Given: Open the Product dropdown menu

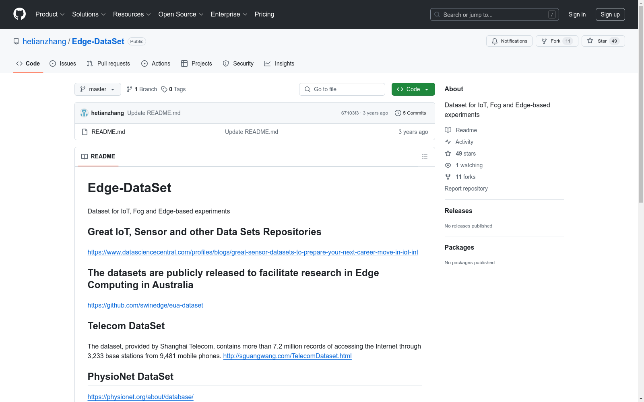Looking at the screenshot, I should 50,14.
